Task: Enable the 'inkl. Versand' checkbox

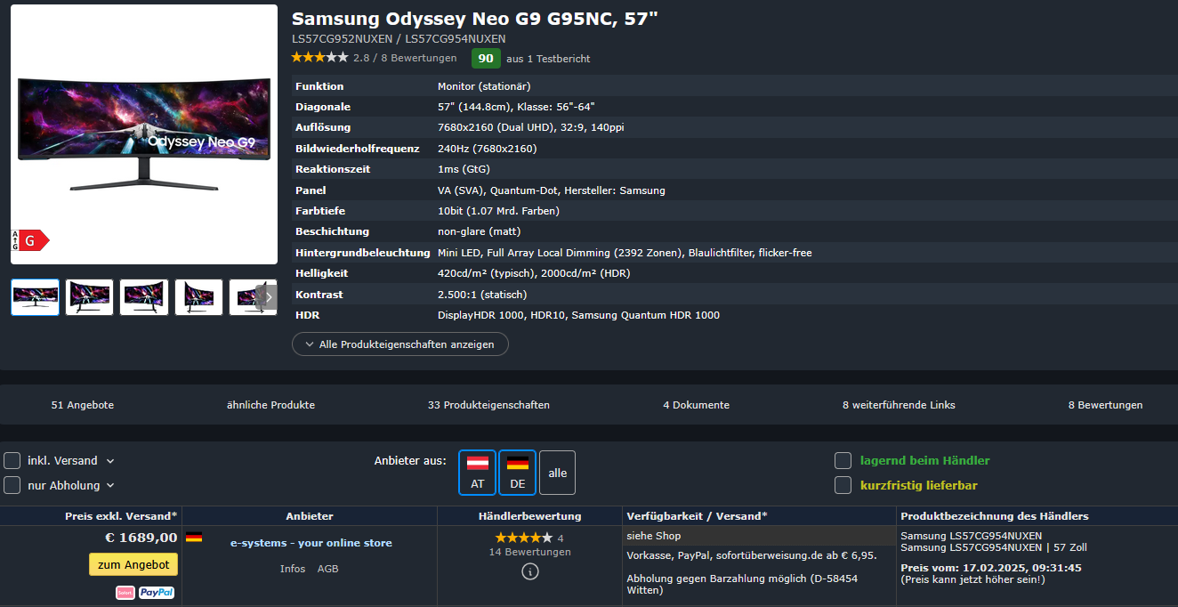Action: click(12, 460)
